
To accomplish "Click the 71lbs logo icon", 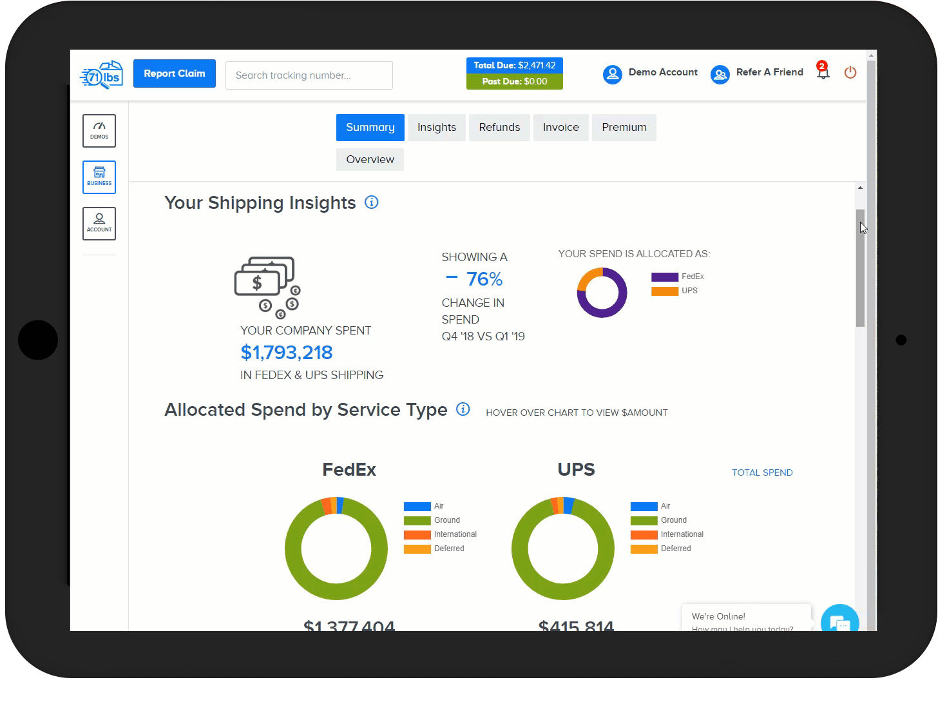I will pos(101,75).
